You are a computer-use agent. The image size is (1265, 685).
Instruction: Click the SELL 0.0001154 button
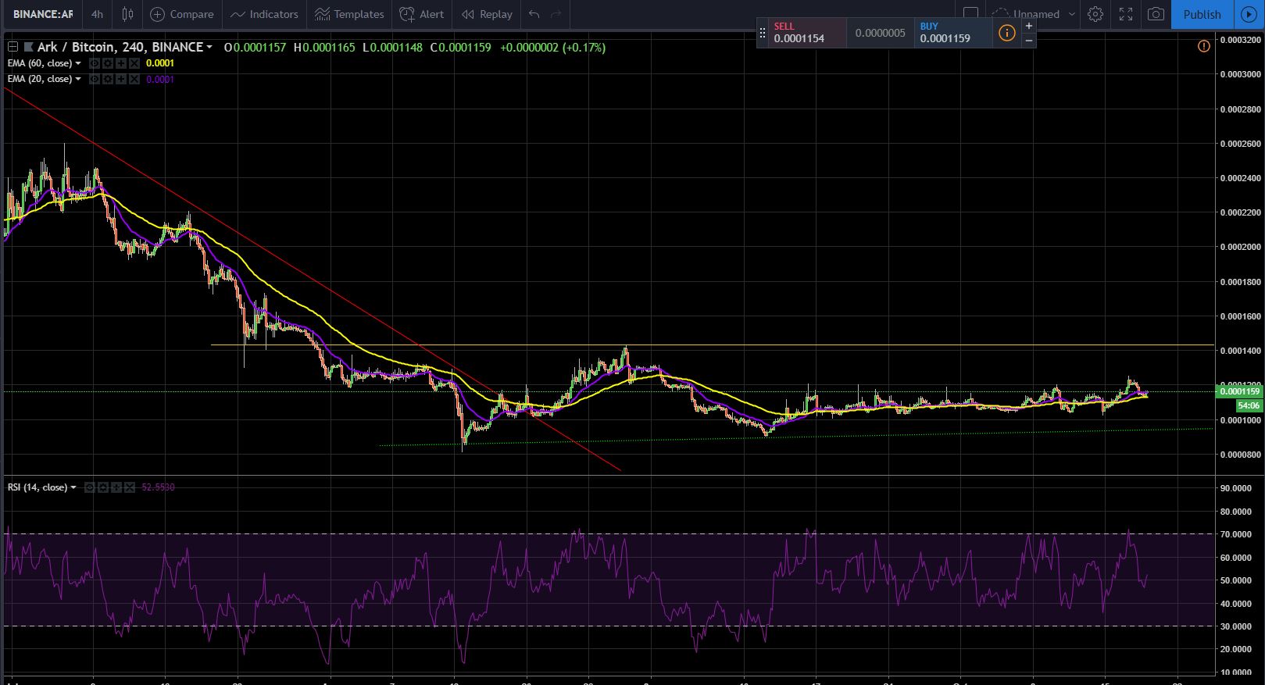point(808,32)
